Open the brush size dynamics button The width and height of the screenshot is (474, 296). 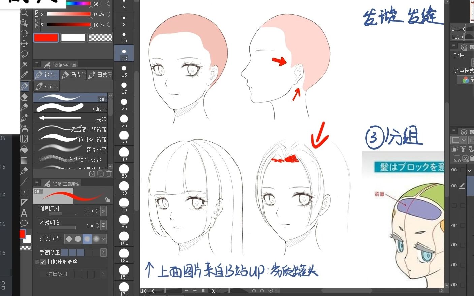click(x=103, y=211)
